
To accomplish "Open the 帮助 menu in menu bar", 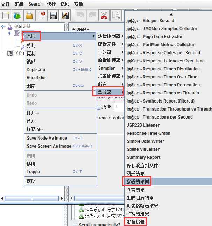I will click(x=79, y=4).
